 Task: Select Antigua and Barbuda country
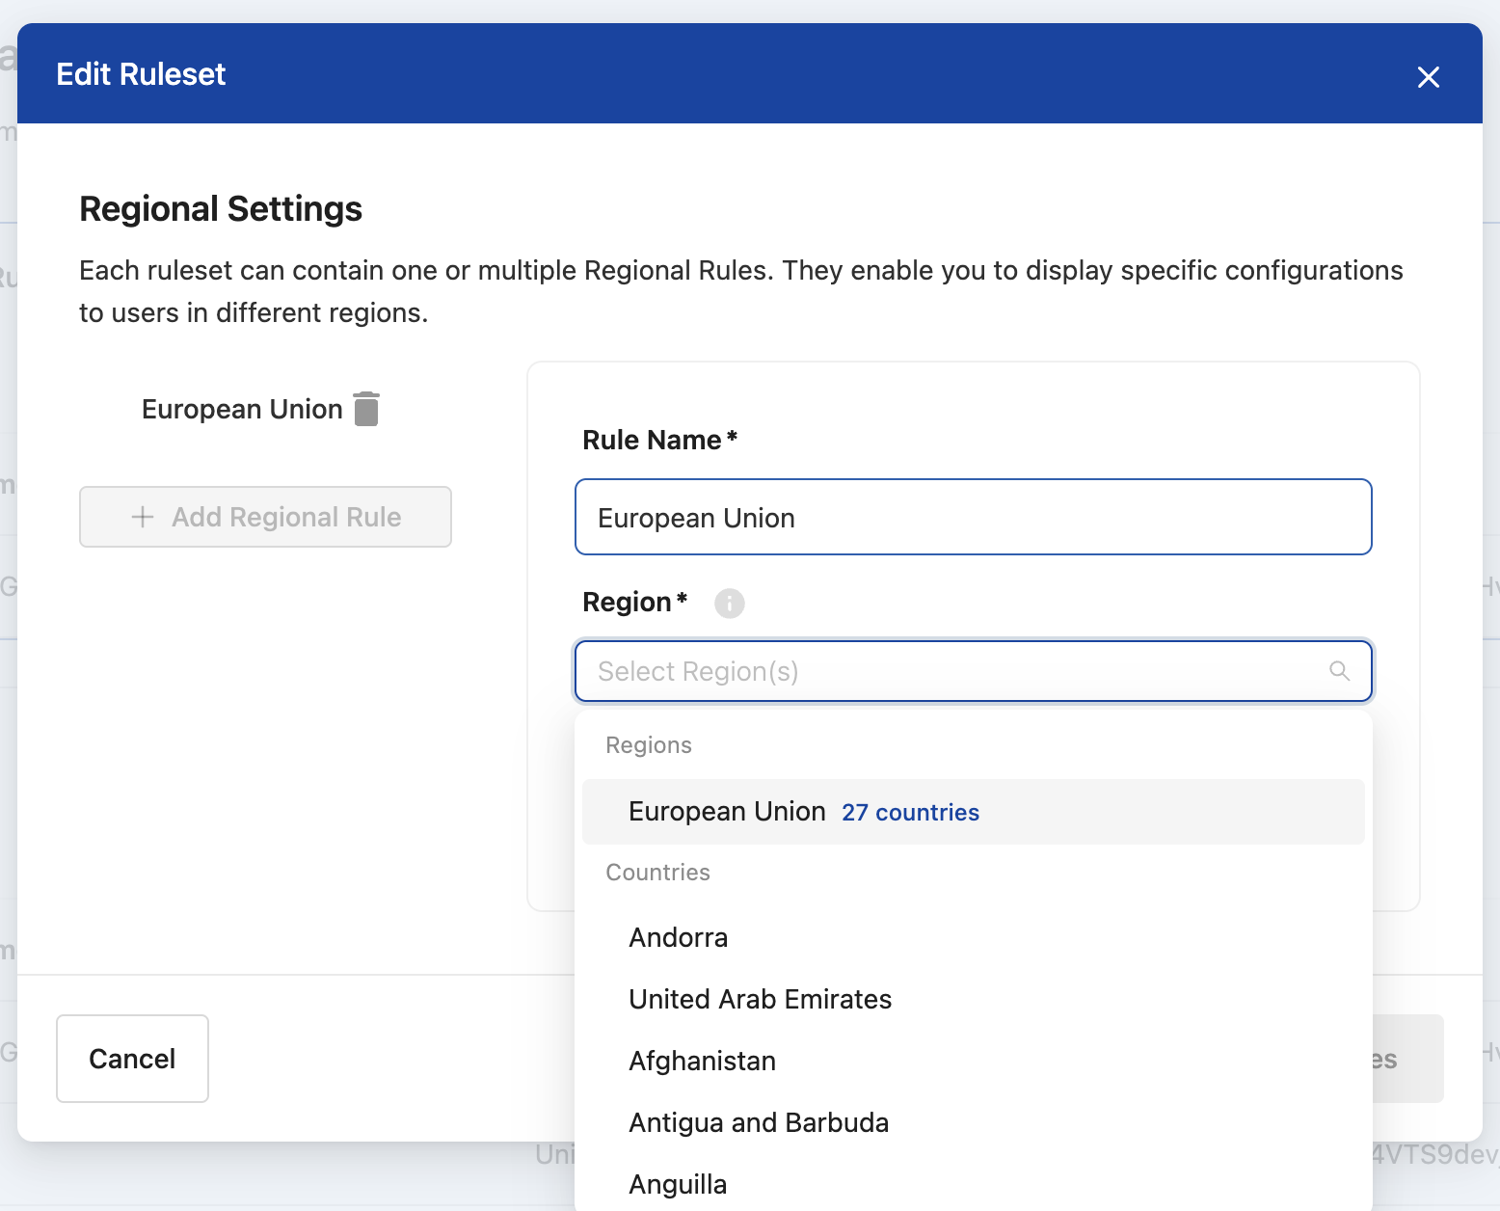click(974, 1122)
